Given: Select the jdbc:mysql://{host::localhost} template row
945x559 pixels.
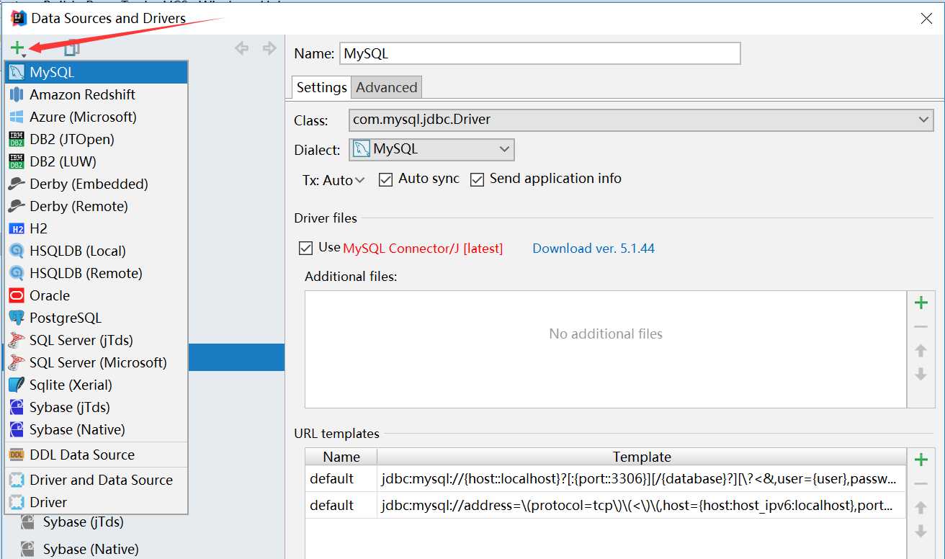Looking at the screenshot, I should (x=606, y=478).
